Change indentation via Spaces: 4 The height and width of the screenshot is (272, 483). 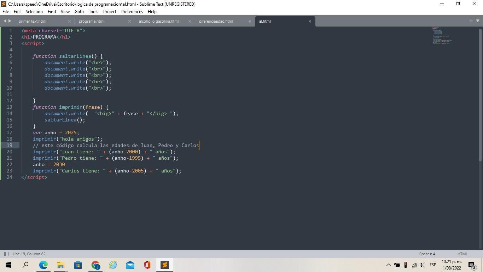pos(427,254)
